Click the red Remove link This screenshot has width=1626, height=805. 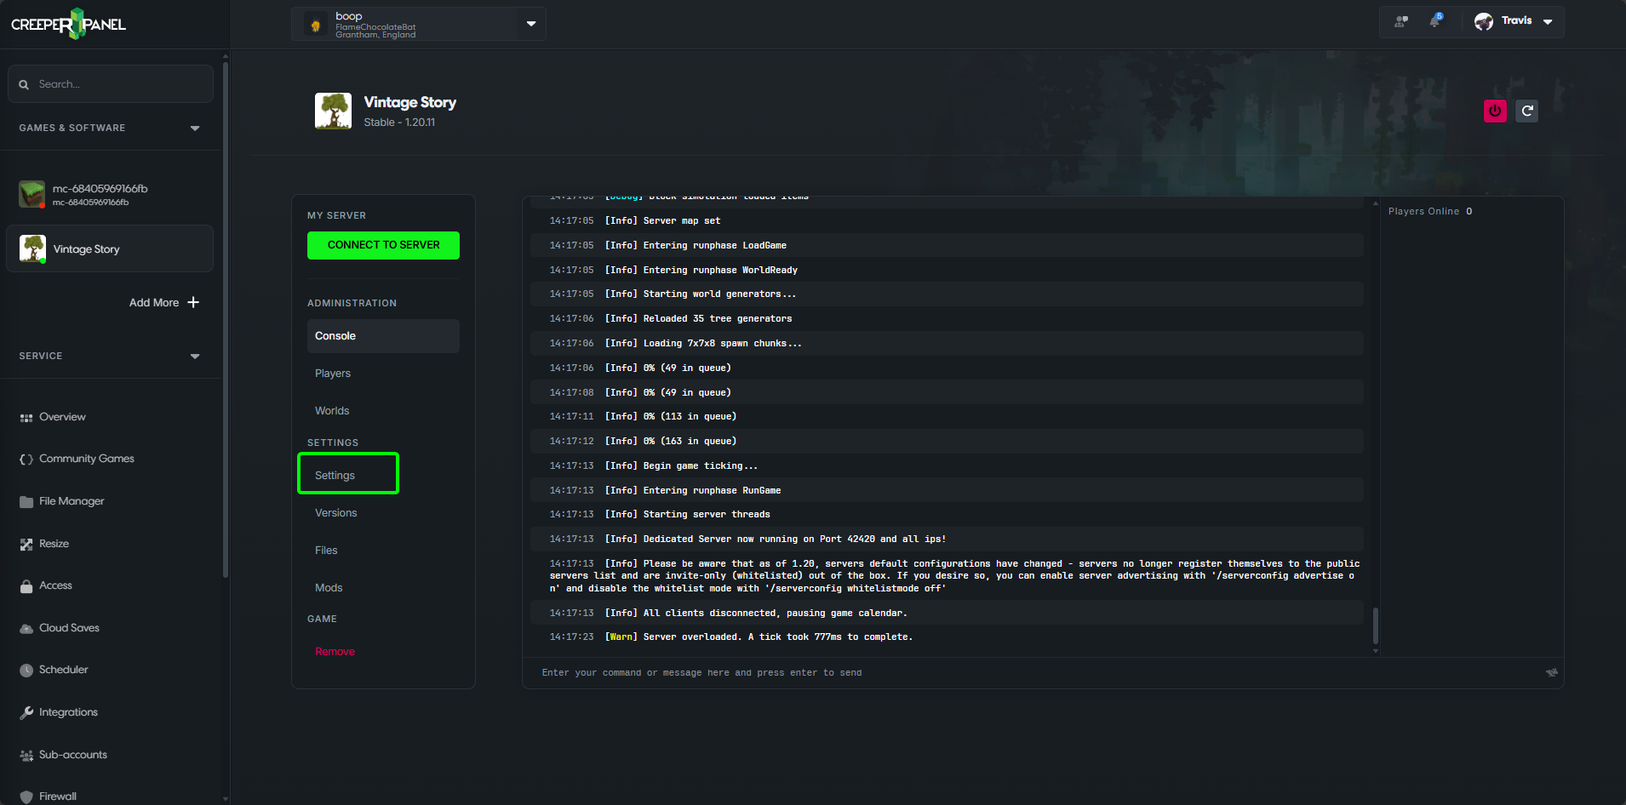[335, 652]
